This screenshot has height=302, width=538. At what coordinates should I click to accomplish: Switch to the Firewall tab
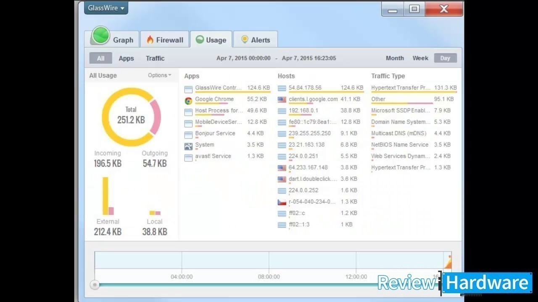click(x=164, y=40)
